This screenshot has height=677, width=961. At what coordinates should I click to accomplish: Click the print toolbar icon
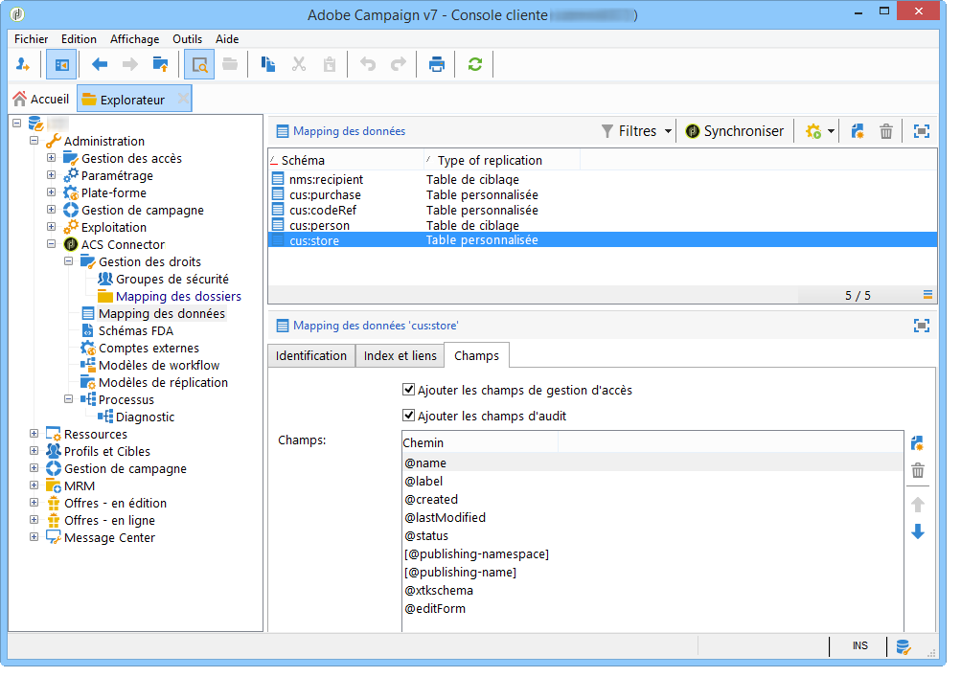point(436,64)
